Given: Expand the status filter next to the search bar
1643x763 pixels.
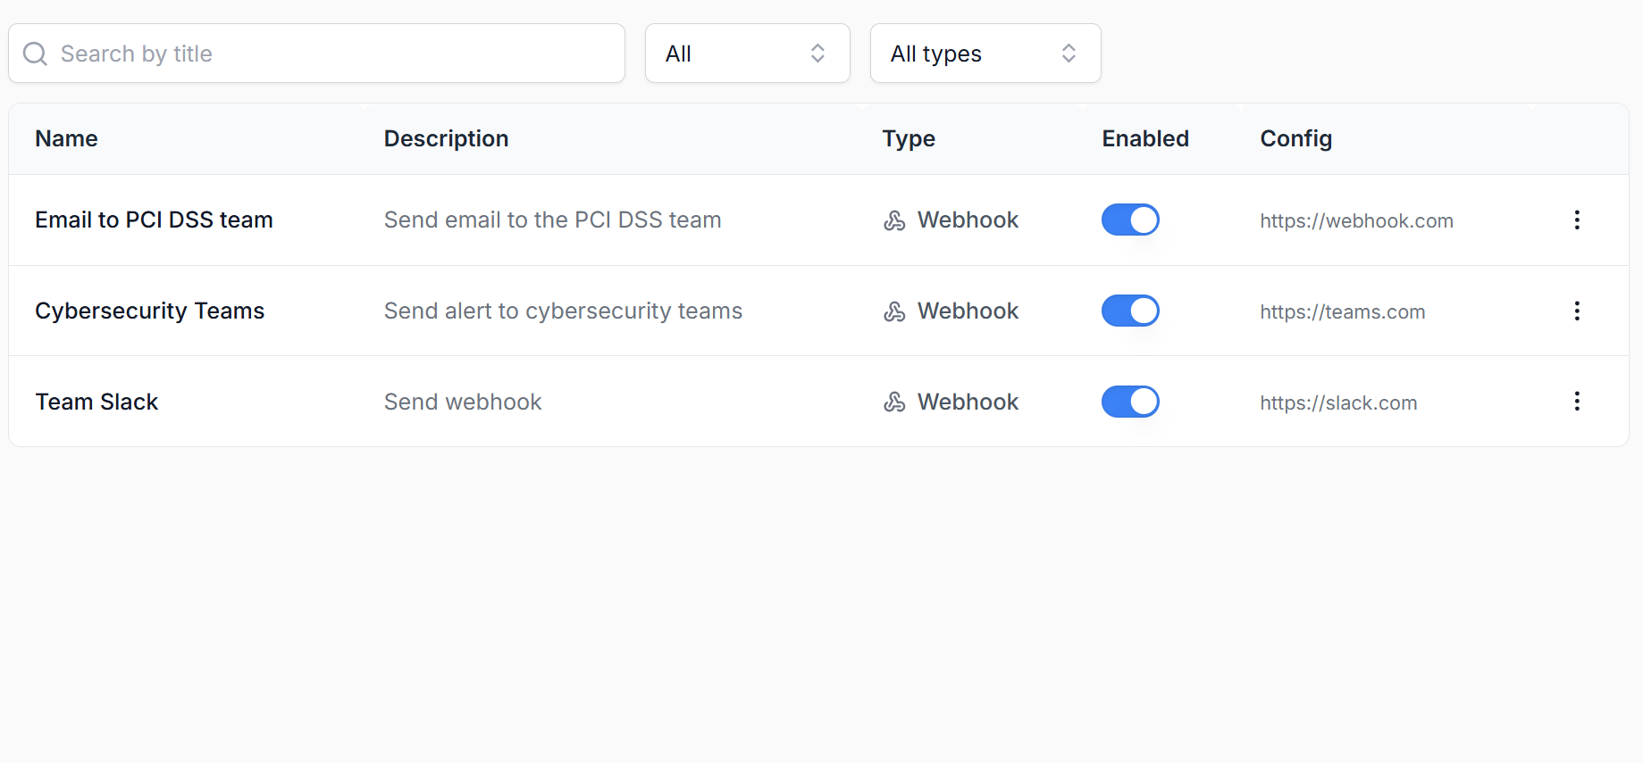Looking at the screenshot, I should pos(747,53).
